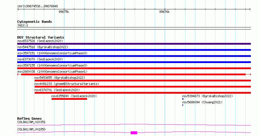Open the nsv5447516 (ByrskaBishop2022) variant label
The image size is (259, 136).
(43, 47)
